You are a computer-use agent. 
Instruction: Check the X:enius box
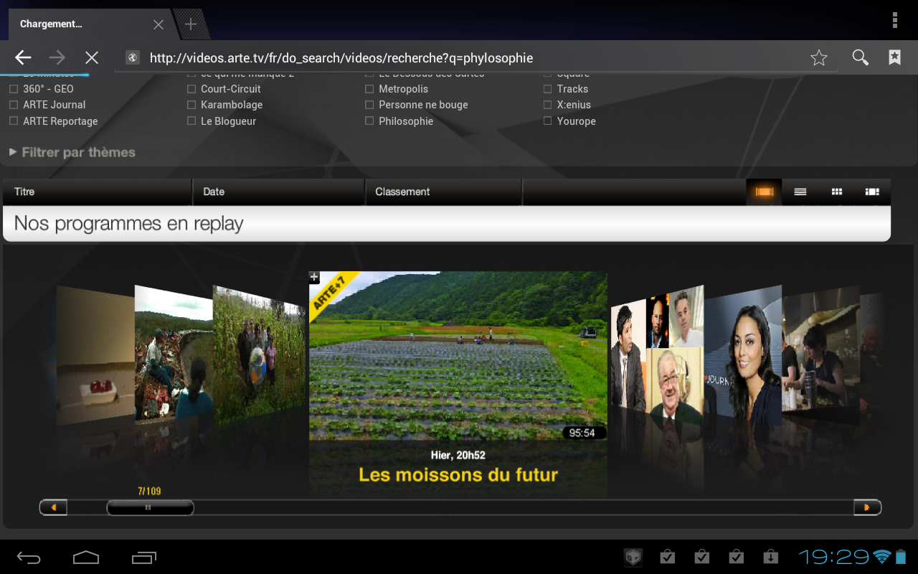click(547, 105)
